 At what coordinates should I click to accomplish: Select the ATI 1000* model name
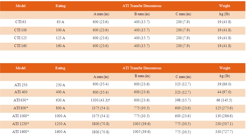(x=21, y=116)
